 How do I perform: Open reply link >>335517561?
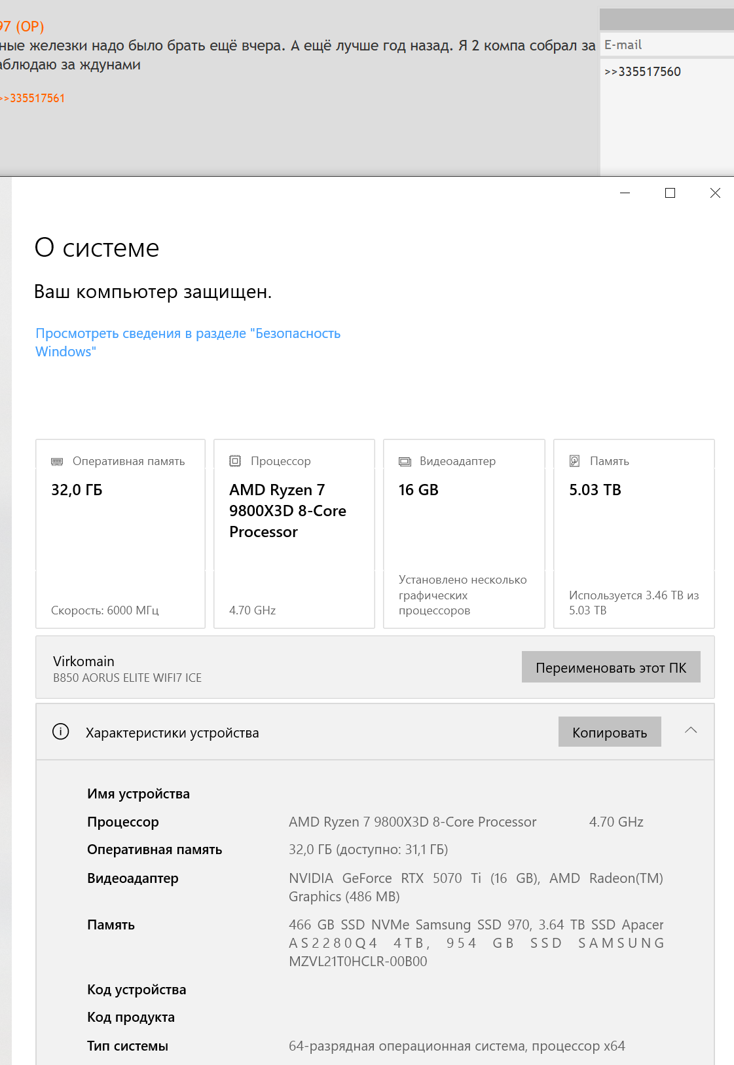[x=33, y=98]
